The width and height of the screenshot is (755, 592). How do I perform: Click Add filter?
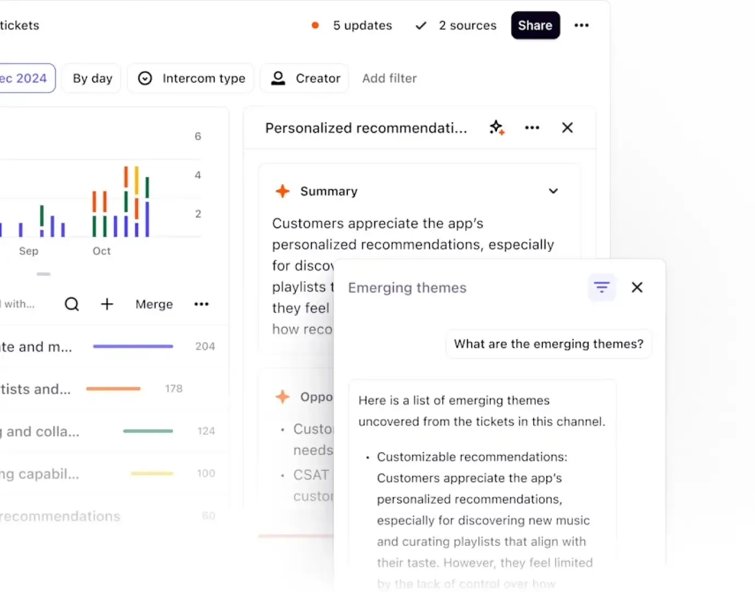coord(389,78)
